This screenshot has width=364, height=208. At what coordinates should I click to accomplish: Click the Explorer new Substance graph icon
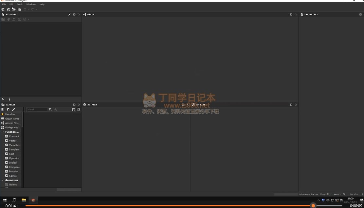coord(9,19)
